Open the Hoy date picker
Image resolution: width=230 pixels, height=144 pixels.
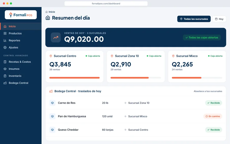click(x=219, y=19)
